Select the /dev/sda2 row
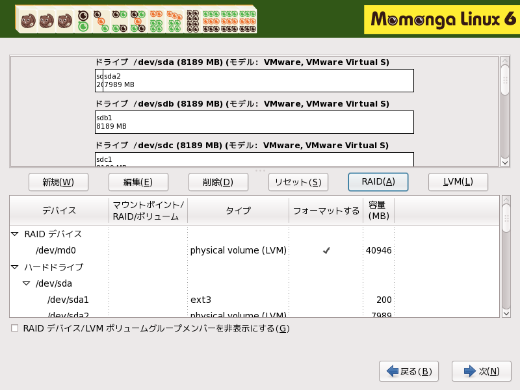This screenshot has width=520, height=390. (x=254, y=314)
